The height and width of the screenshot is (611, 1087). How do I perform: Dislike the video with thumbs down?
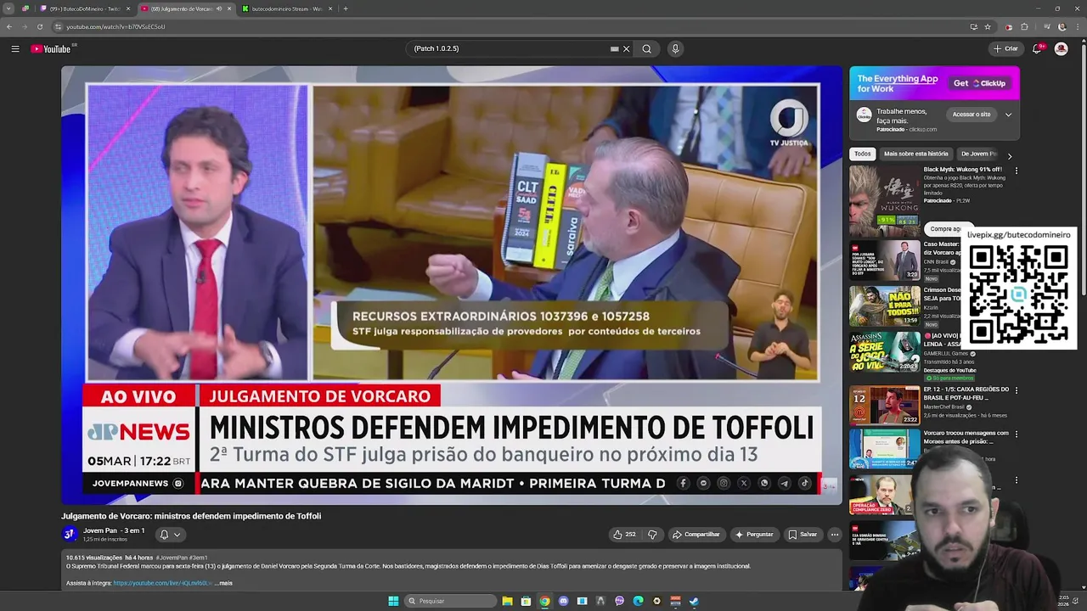coord(652,535)
